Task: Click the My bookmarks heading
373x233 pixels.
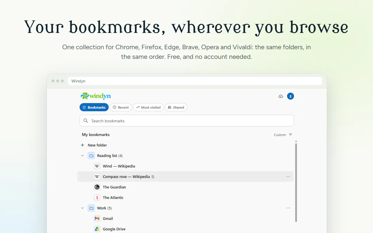Action: coord(96,135)
